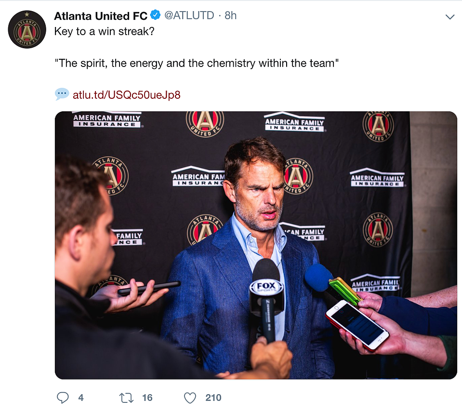Click the "Key to a win streak?" text

[x=105, y=31]
